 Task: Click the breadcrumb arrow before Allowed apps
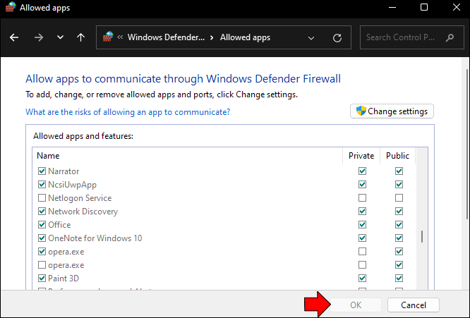click(212, 37)
